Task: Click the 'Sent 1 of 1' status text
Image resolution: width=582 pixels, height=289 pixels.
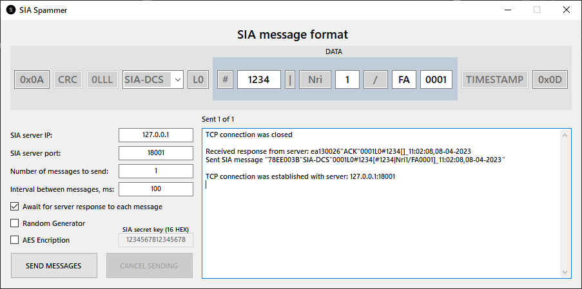Action: 218,119
